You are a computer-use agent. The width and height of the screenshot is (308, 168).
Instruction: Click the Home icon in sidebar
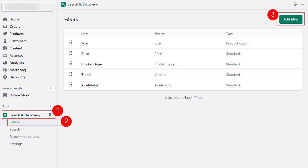[x=5, y=19]
